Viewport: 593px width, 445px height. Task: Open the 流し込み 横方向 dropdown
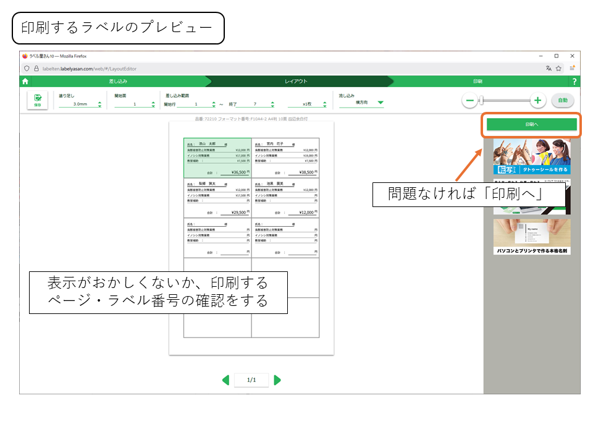click(x=380, y=103)
